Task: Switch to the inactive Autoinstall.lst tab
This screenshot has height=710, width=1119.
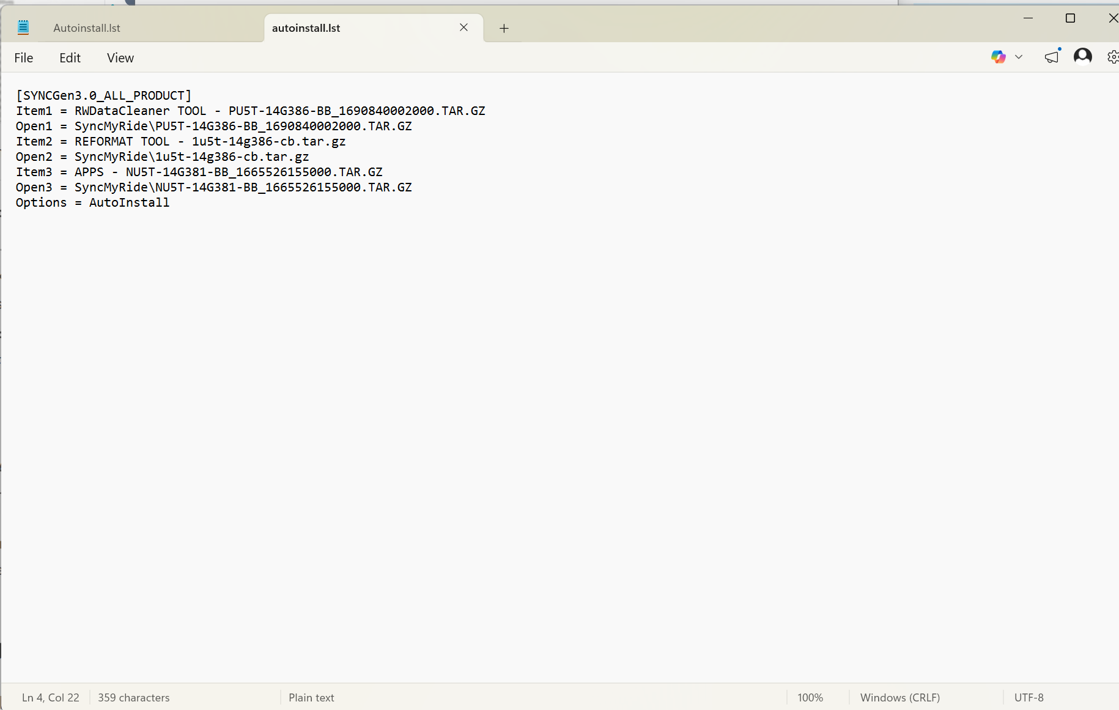Action: pos(87,28)
